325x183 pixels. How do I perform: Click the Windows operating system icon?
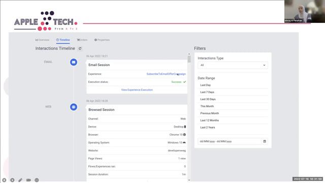(x=184, y=142)
